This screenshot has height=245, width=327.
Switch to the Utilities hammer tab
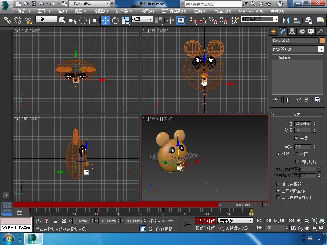pos(320,31)
